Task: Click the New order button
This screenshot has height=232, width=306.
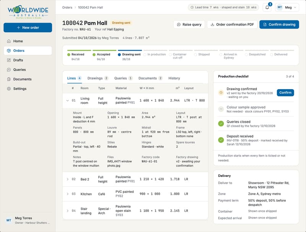Action: pyautogui.click(x=28, y=27)
